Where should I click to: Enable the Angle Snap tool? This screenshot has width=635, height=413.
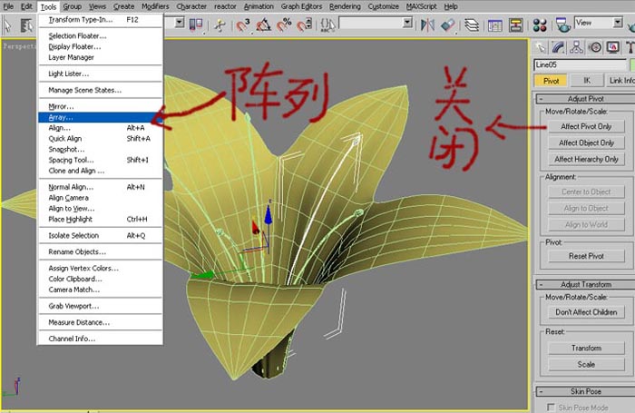[x=264, y=25]
